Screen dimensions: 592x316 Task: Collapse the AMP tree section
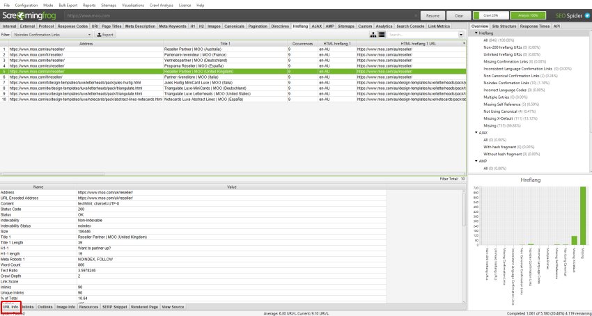point(476,161)
